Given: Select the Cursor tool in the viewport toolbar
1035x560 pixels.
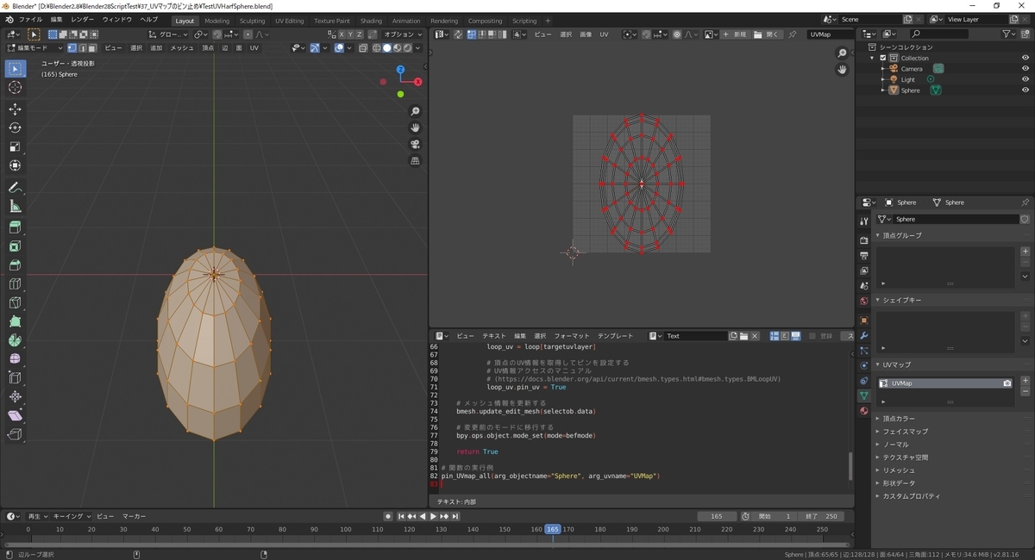Looking at the screenshot, I should [15, 87].
